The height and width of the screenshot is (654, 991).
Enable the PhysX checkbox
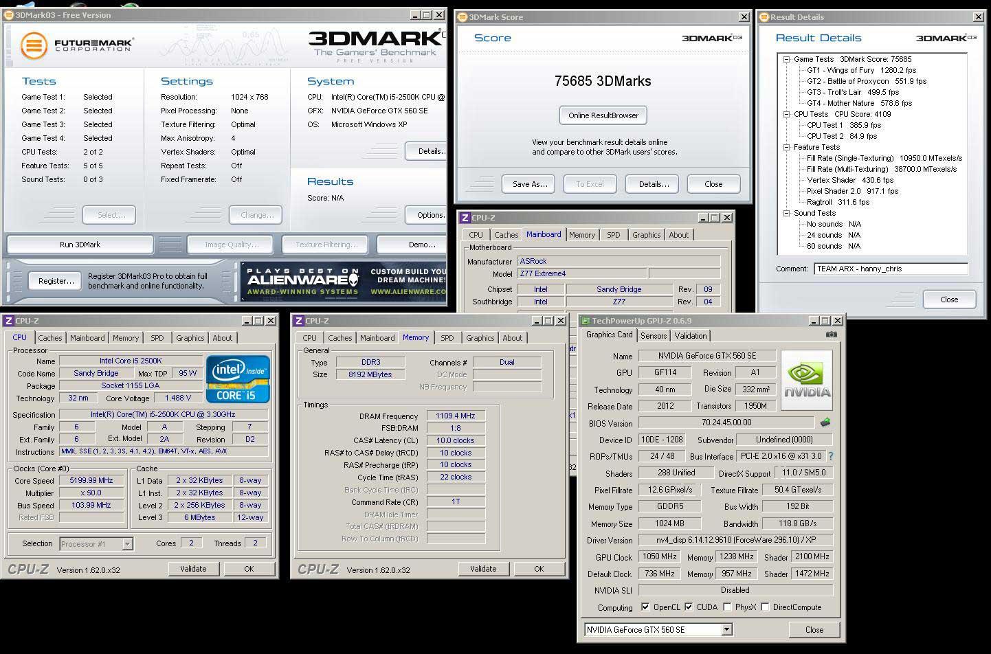tap(728, 607)
